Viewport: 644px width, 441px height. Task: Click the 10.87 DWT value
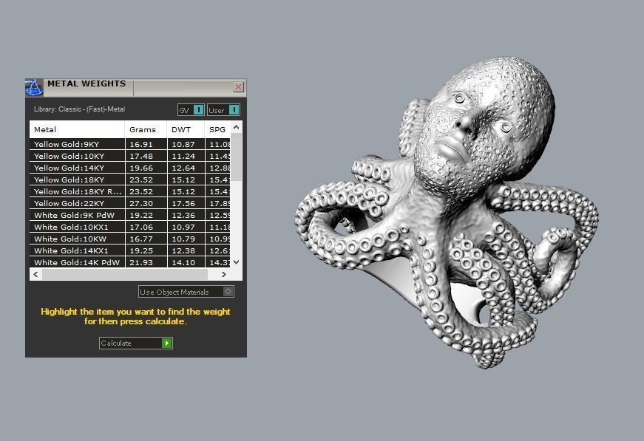(183, 144)
